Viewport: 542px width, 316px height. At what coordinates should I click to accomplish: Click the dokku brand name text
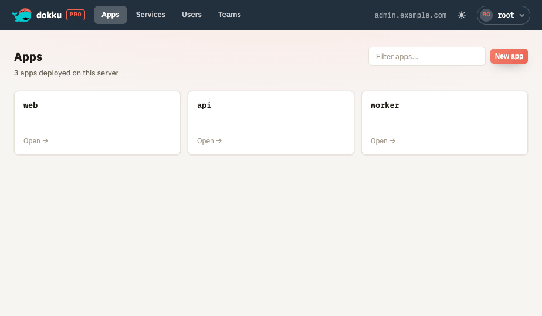49,15
